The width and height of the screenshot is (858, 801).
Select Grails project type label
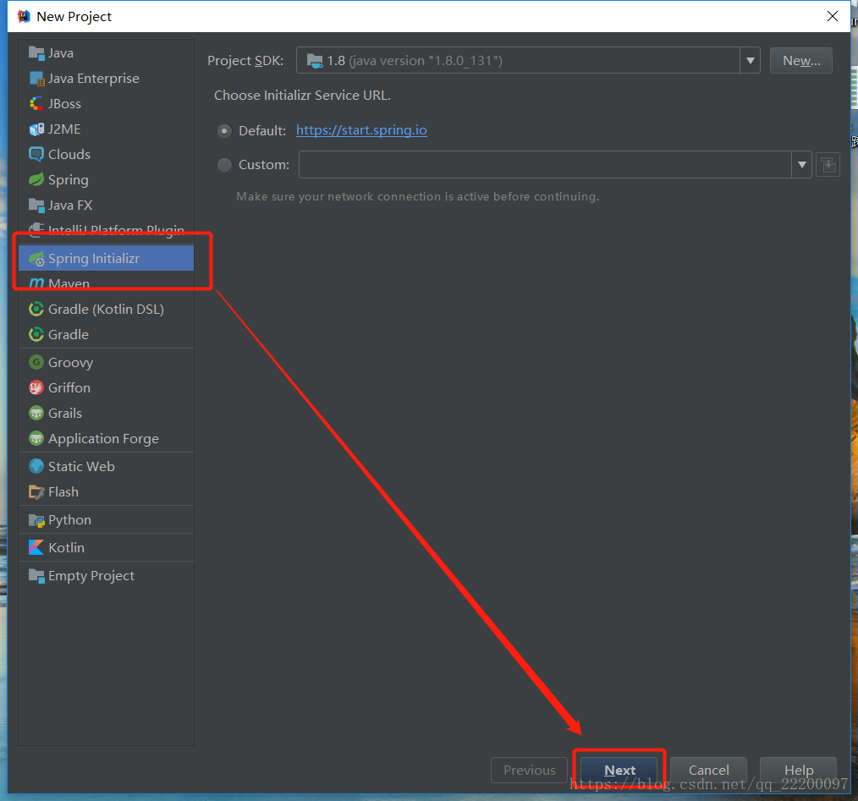65,413
